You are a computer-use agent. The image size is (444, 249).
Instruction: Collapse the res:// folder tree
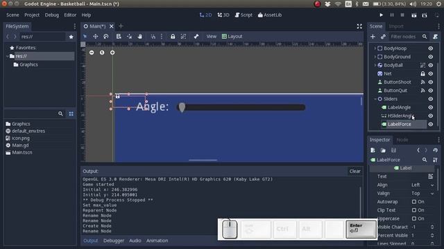[7, 56]
